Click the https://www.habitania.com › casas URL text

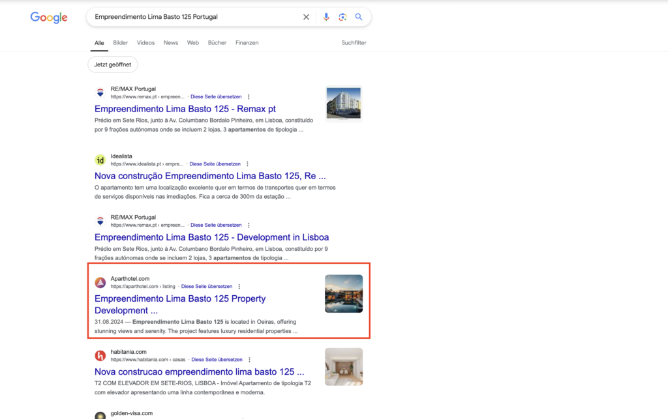pos(148,360)
